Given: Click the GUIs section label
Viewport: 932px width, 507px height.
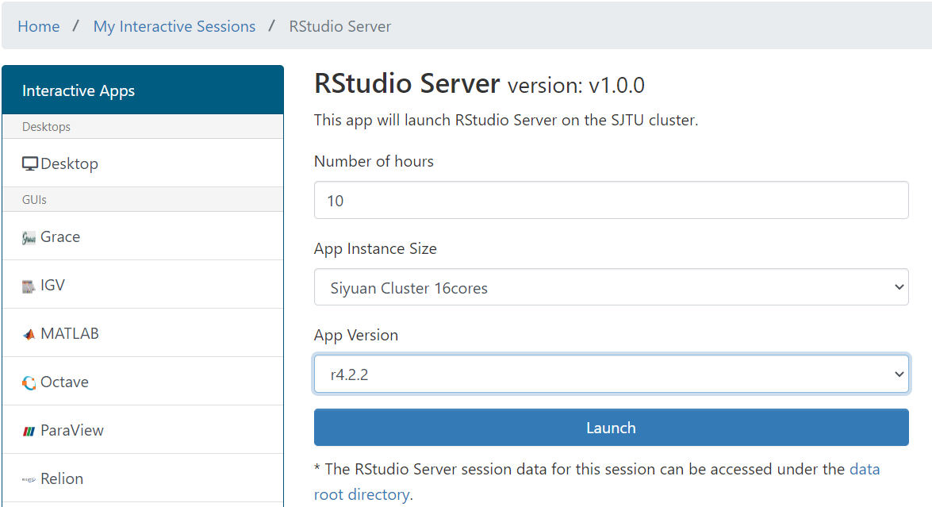Looking at the screenshot, I should (x=34, y=200).
